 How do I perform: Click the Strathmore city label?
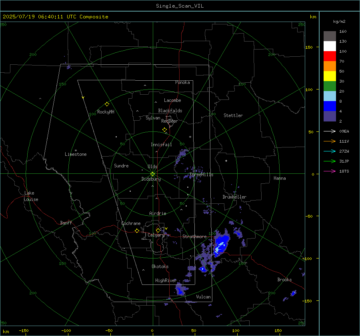tap(194, 237)
